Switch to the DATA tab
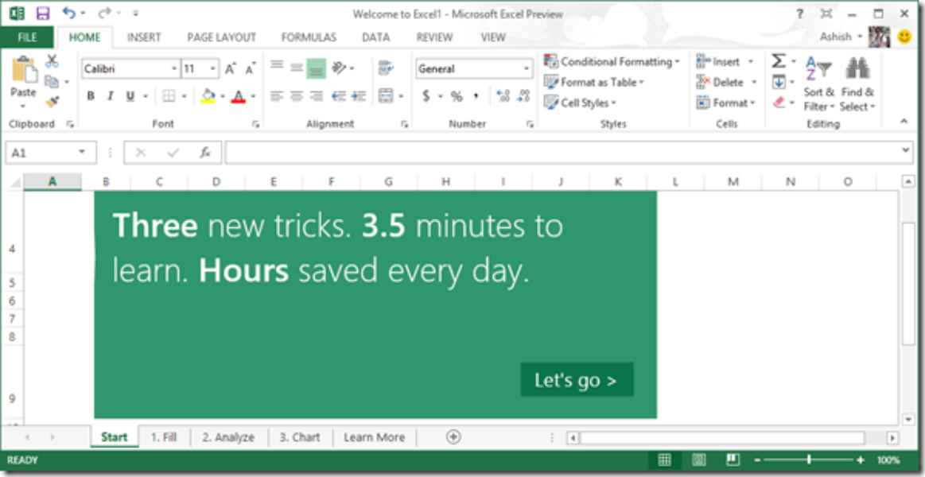The width and height of the screenshot is (925, 477). pyautogui.click(x=375, y=37)
